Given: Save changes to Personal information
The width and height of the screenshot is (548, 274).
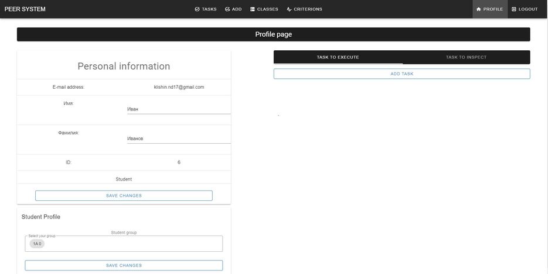Looking at the screenshot, I should (124, 196).
